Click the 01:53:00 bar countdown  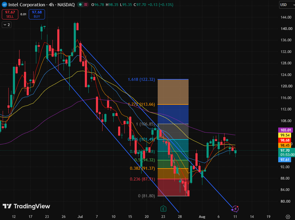[x=287, y=155]
